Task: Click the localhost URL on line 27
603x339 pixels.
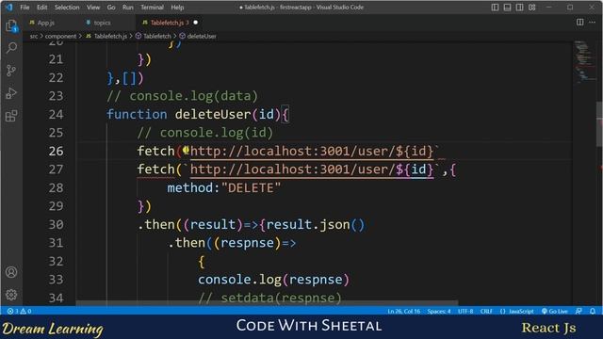Action: 312,169
